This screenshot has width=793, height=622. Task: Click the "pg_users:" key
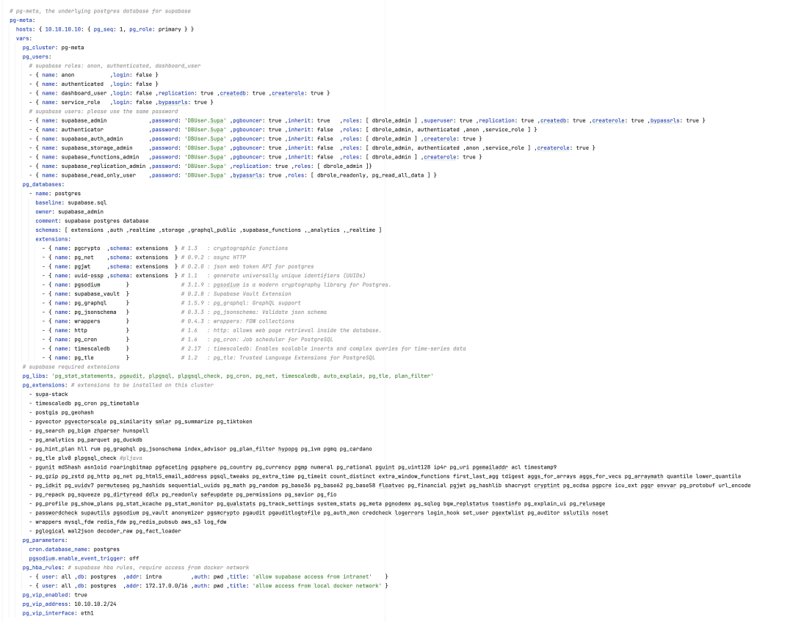click(x=37, y=56)
